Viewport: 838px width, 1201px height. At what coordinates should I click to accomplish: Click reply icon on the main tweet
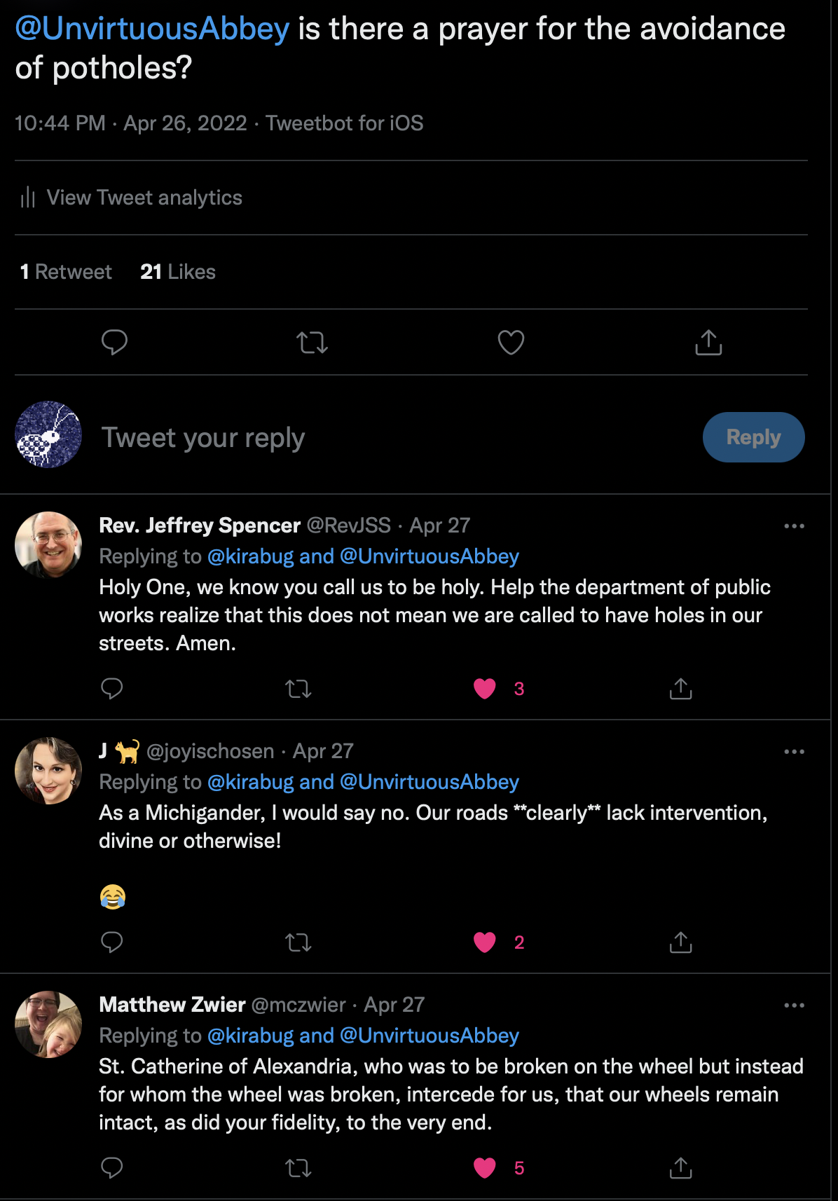pyautogui.click(x=114, y=342)
